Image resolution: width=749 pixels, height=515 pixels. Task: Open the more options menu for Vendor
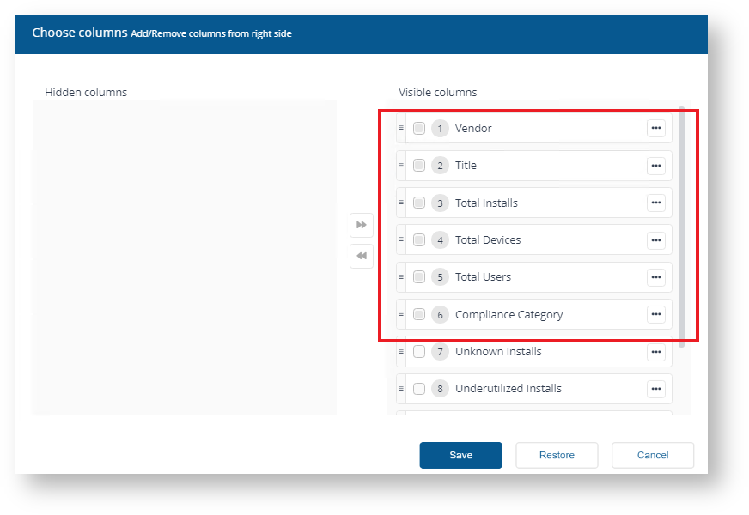click(x=656, y=129)
